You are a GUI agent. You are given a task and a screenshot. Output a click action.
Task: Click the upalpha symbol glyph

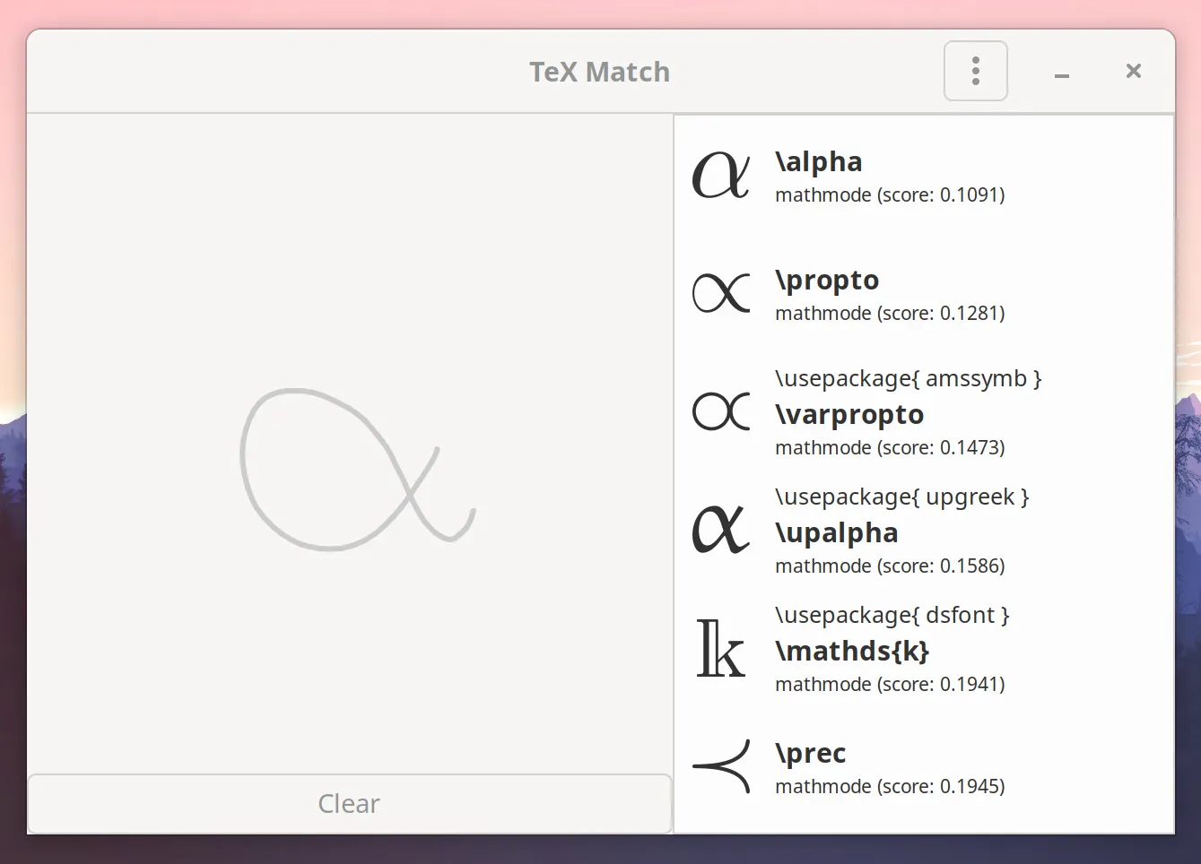721,529
